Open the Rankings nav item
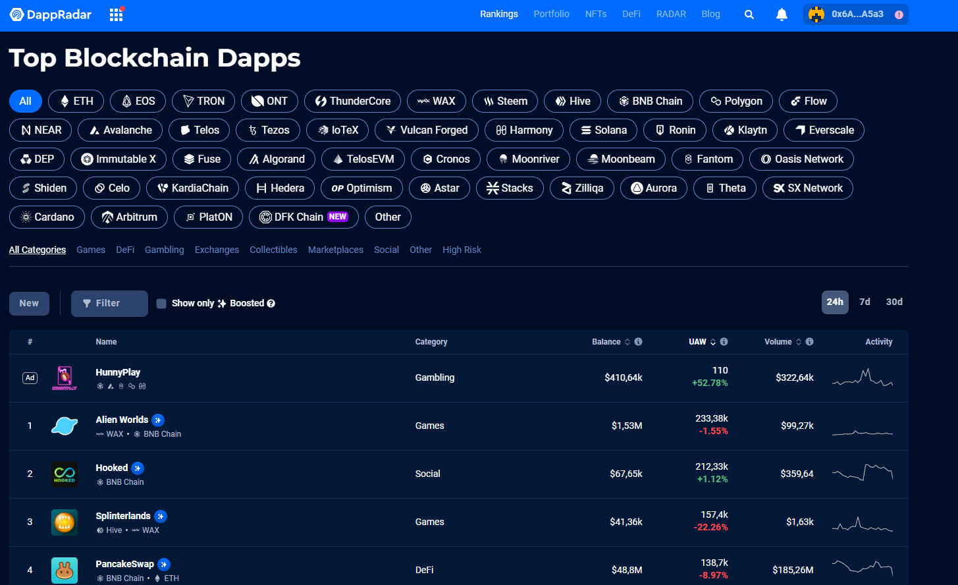This screenshot has width=958, height=585. [x=499, y=14]
